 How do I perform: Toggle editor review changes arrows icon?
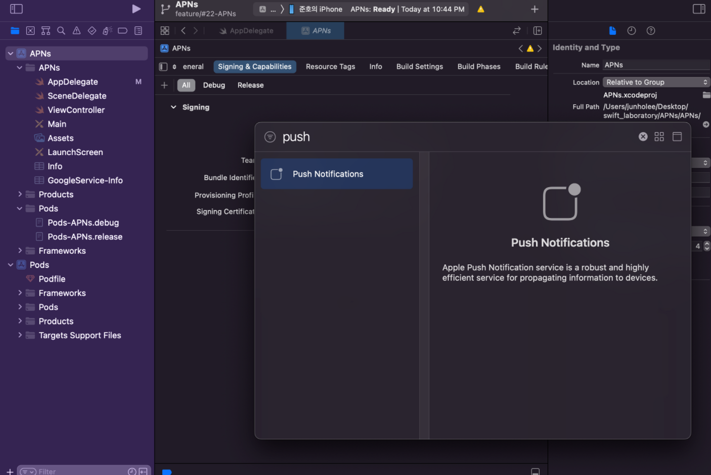[516, 31]
